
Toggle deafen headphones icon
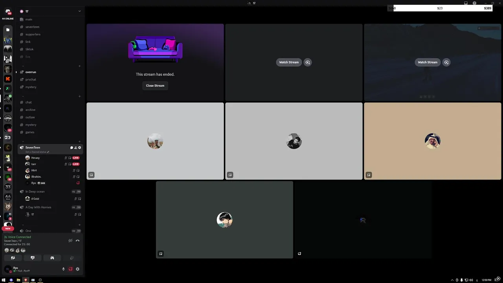(x=70, y=269)
